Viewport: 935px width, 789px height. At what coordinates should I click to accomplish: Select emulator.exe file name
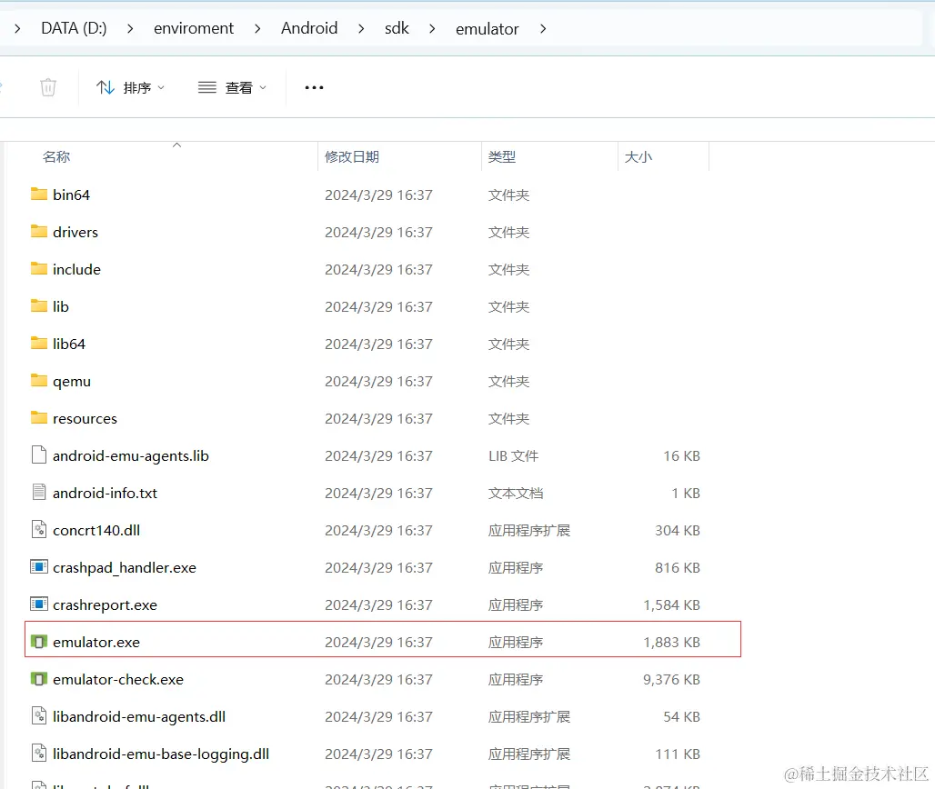(x=96, y=643)
